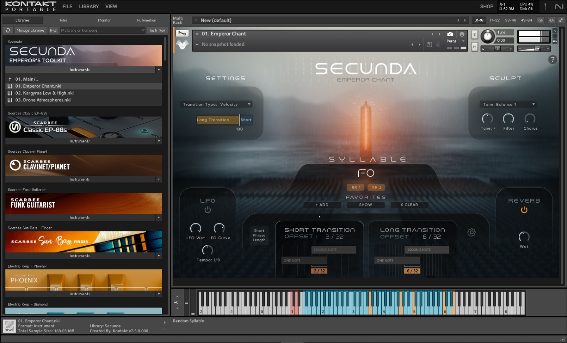
Task: Click the exclamation warning icon
Action: (x=545, y=7)
